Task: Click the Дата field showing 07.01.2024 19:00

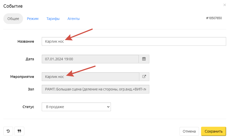Action: (90, 59)
